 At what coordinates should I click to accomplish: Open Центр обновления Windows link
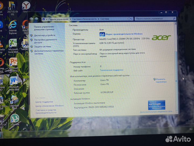click(50, 106)
